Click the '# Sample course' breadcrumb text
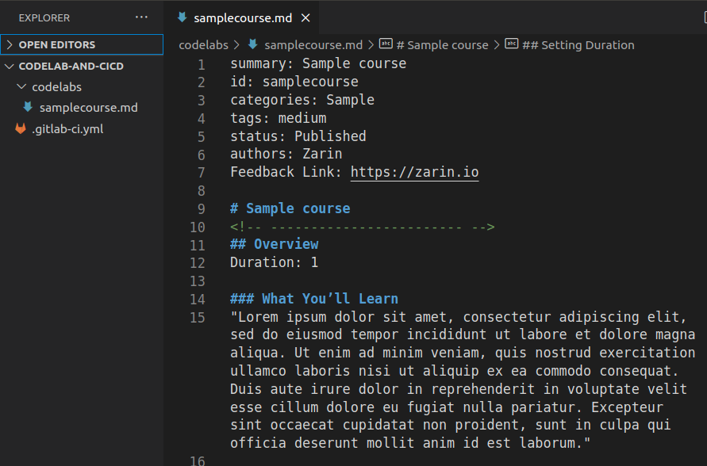This screenshot has height=466, width=707. [442, 45]
